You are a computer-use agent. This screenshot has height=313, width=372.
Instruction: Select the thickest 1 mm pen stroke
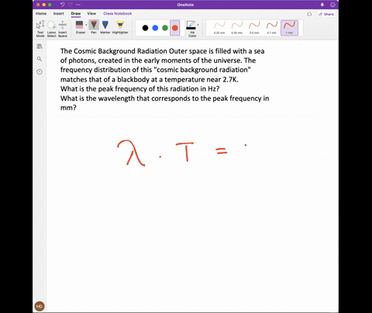289,28
